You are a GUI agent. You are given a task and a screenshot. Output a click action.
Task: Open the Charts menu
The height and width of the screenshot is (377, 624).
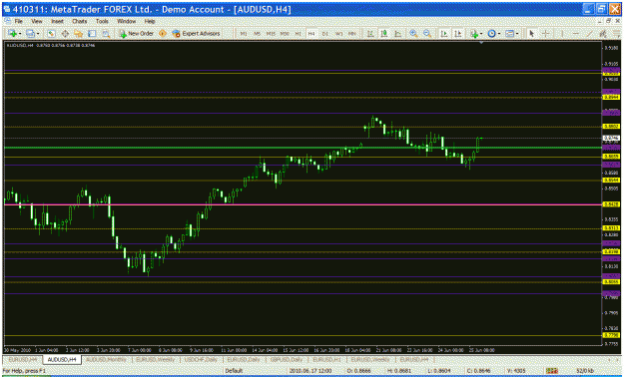79,21
